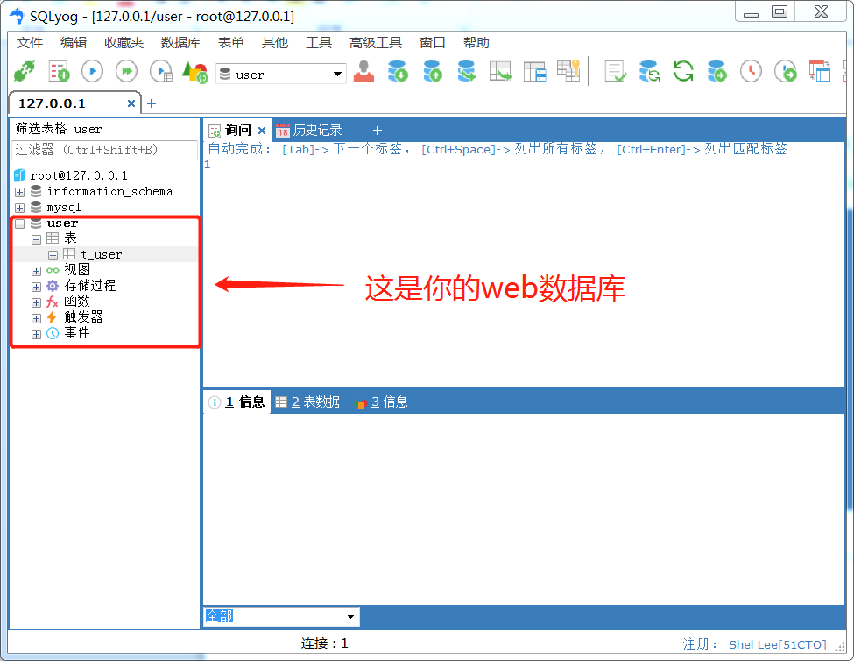Switch to the 1 信息 result tab
The image size is (854, 661).
point(237,402)
